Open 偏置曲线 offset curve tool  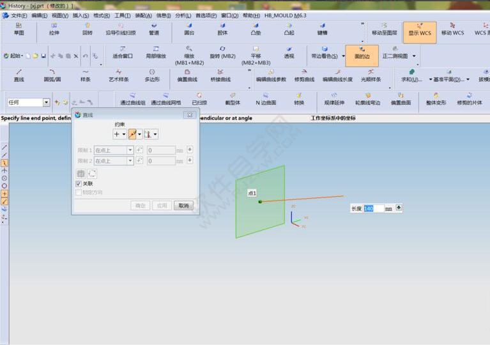click(x=187, y=76)
